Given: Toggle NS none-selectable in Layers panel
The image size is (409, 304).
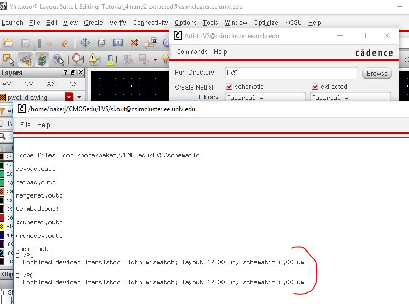Looking at the screenshot, I should click(x=73, y=84).
